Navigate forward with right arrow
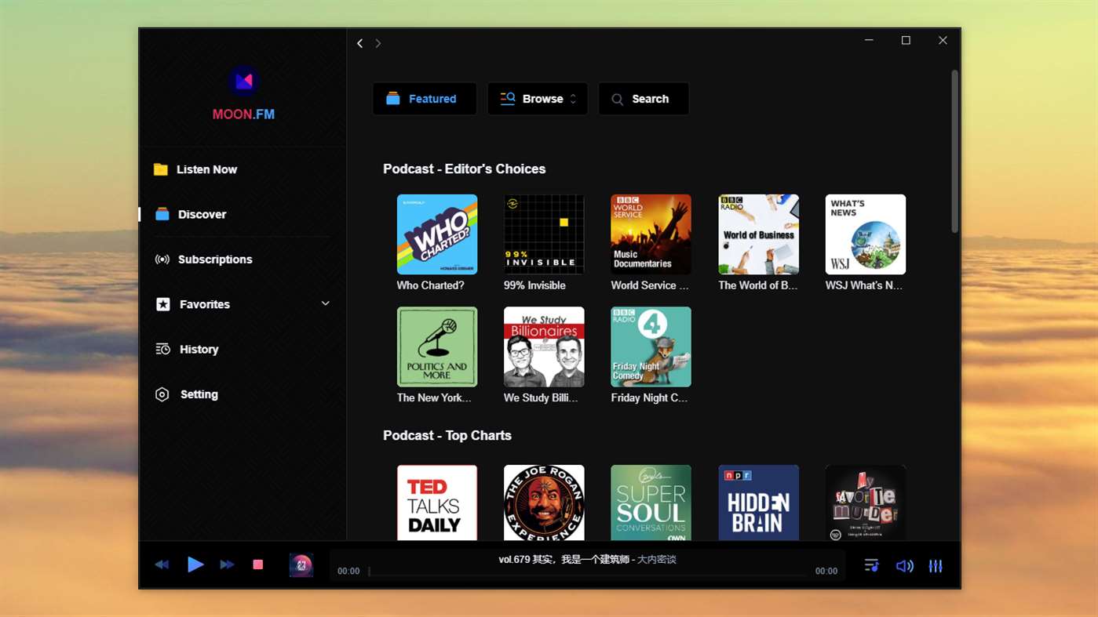 pyautogui.click(x=378, y=43)
